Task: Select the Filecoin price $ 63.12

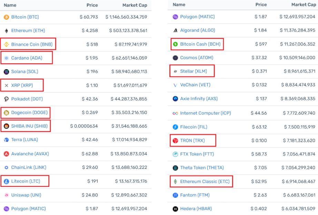Action: 259,127
